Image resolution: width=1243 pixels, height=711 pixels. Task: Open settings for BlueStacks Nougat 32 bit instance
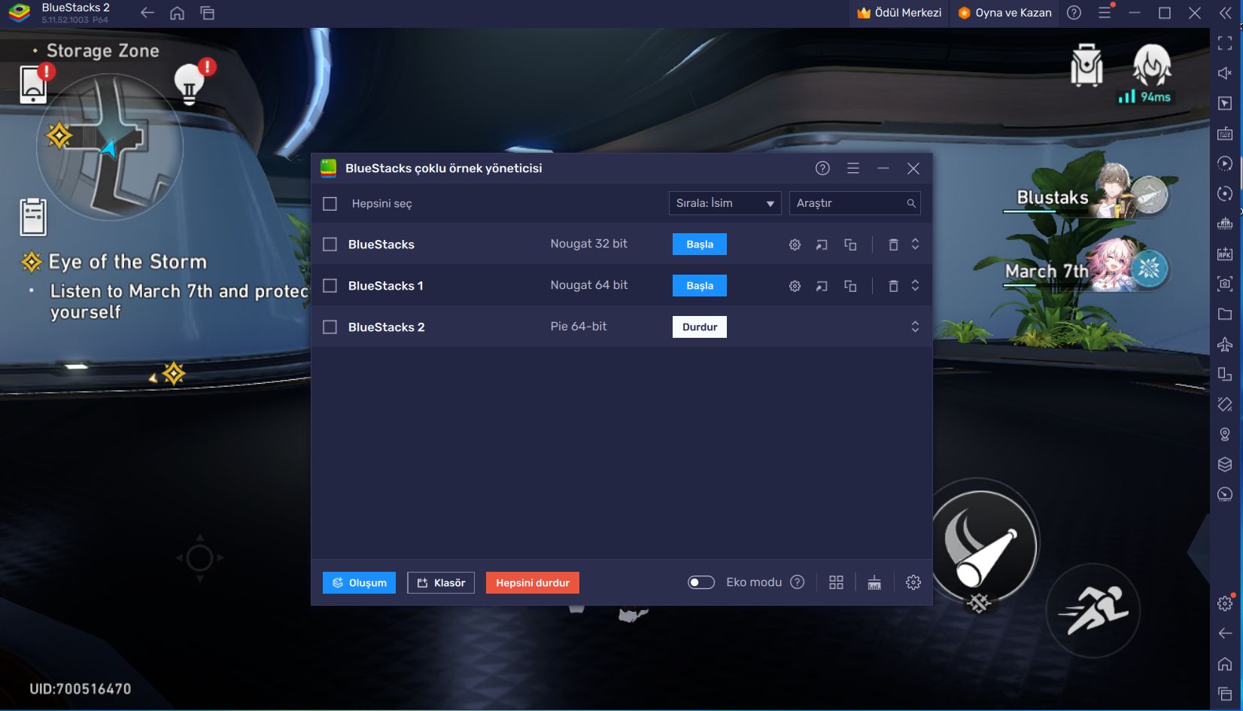(x=795, y=245)
